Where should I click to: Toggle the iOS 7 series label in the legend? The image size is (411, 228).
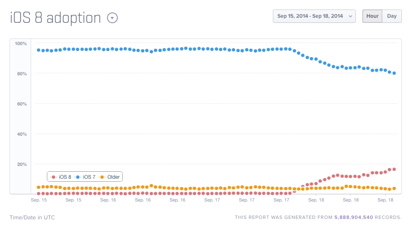pyautogui.click(x=89, y=177)
